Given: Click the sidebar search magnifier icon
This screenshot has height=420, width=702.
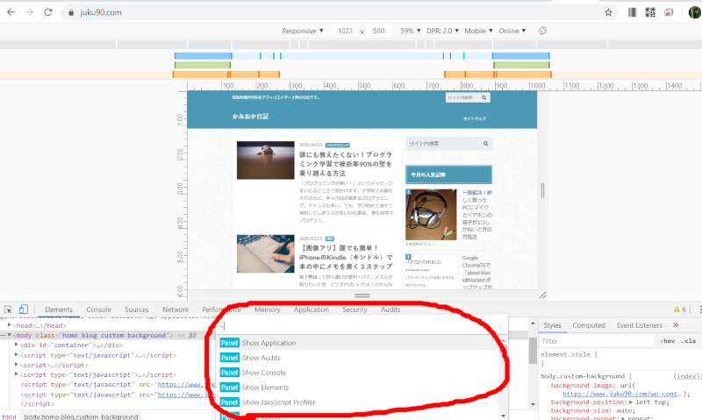Looking at the screenshot, I should (x=485, y=144).
